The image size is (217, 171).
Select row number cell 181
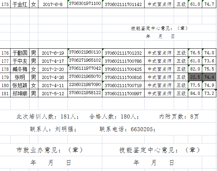pyautogui.click(x=5, y=93)
